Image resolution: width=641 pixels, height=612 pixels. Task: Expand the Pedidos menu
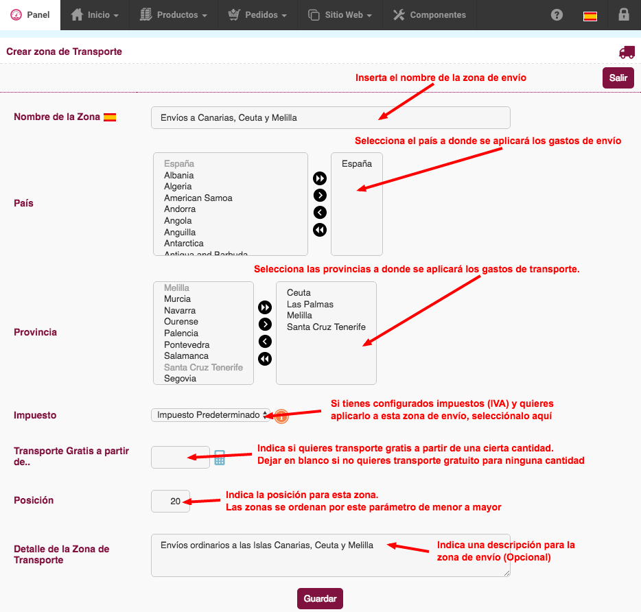coord(257,15)
